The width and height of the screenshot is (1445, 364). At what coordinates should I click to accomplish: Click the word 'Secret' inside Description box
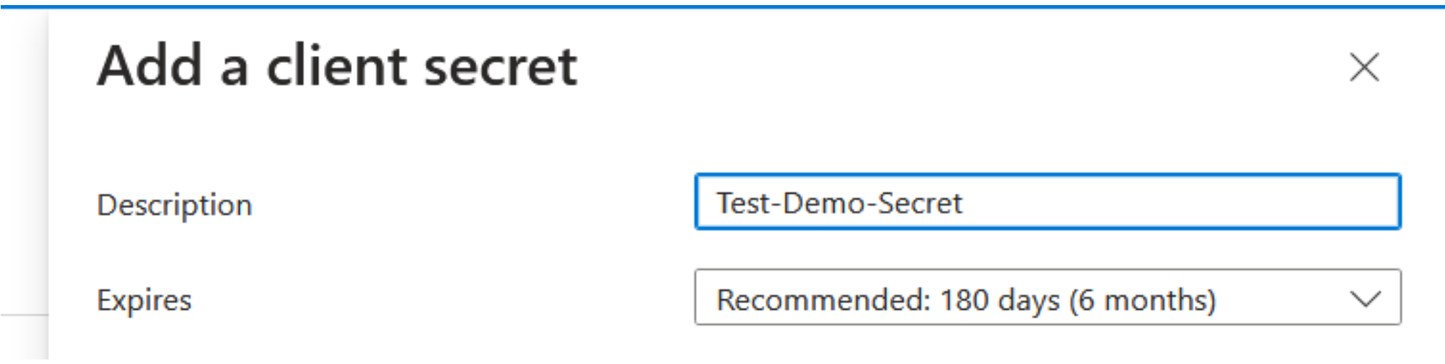tap(919, 203)
